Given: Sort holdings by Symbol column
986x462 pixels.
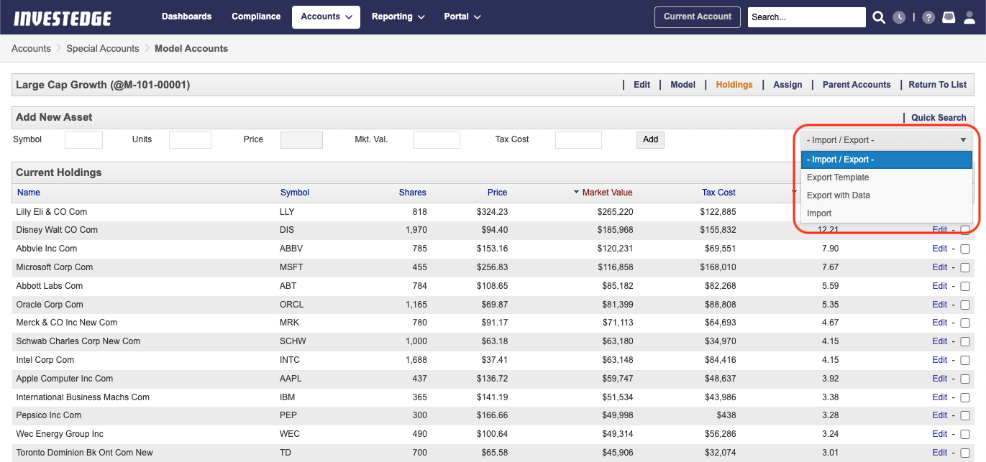Looking at the screenshot, I should [x=295, y=193].
